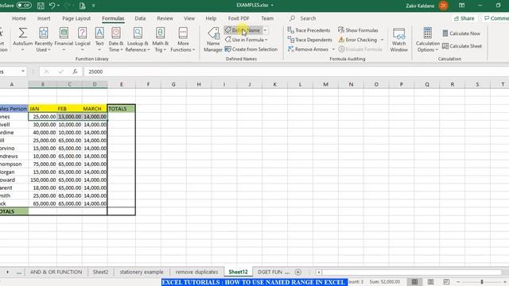Switch to Page Layout view icon

(430, 282)
